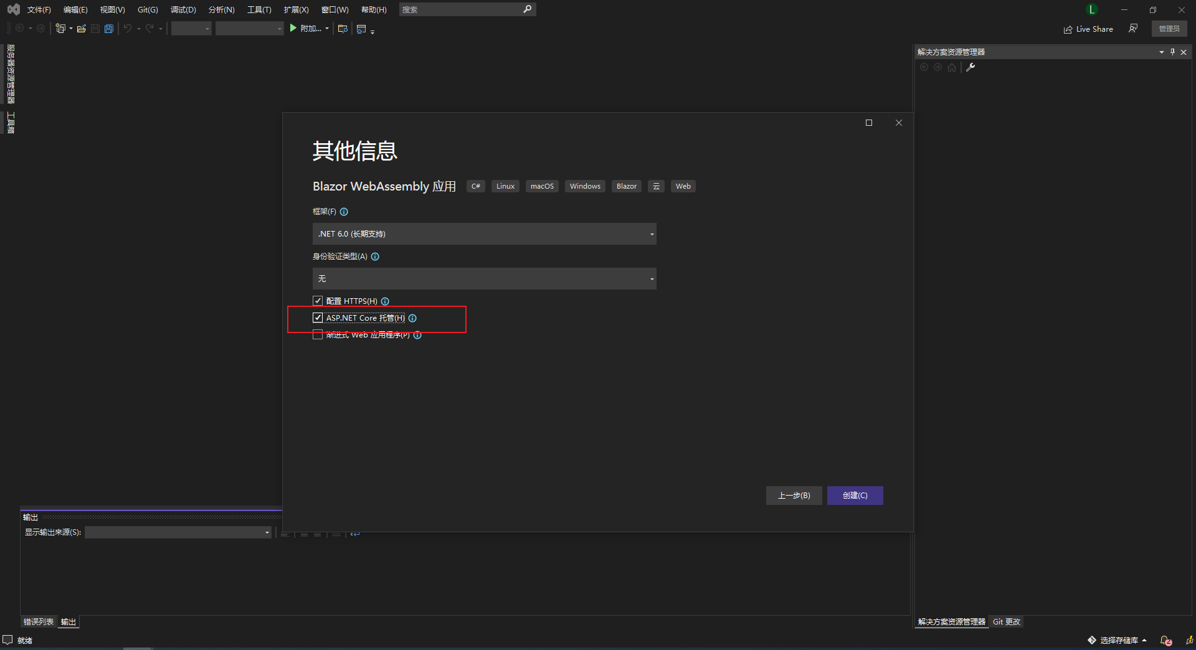The image size is (1196, 650).
Task: Open the 身份验证类型 dropdown showing 无
Action: point(651,278)
